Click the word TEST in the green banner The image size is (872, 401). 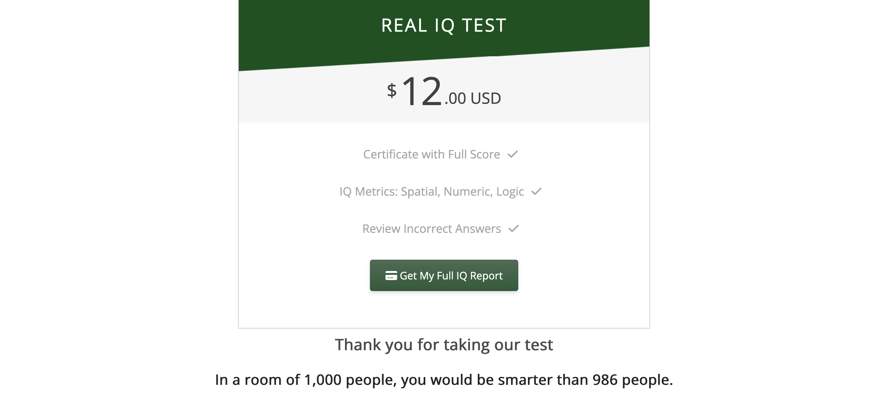[484, 25]
